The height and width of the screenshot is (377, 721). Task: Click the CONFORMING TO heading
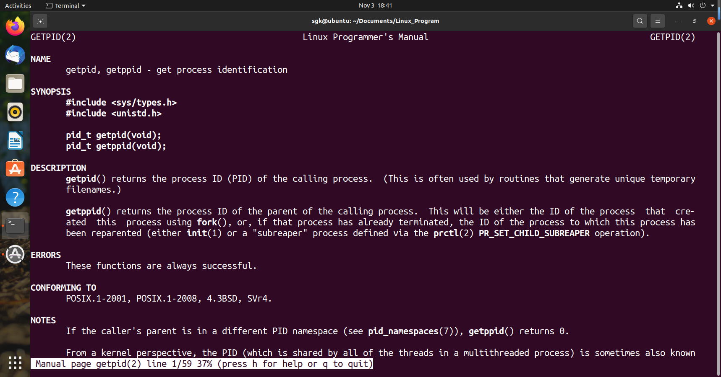[63, 288]
